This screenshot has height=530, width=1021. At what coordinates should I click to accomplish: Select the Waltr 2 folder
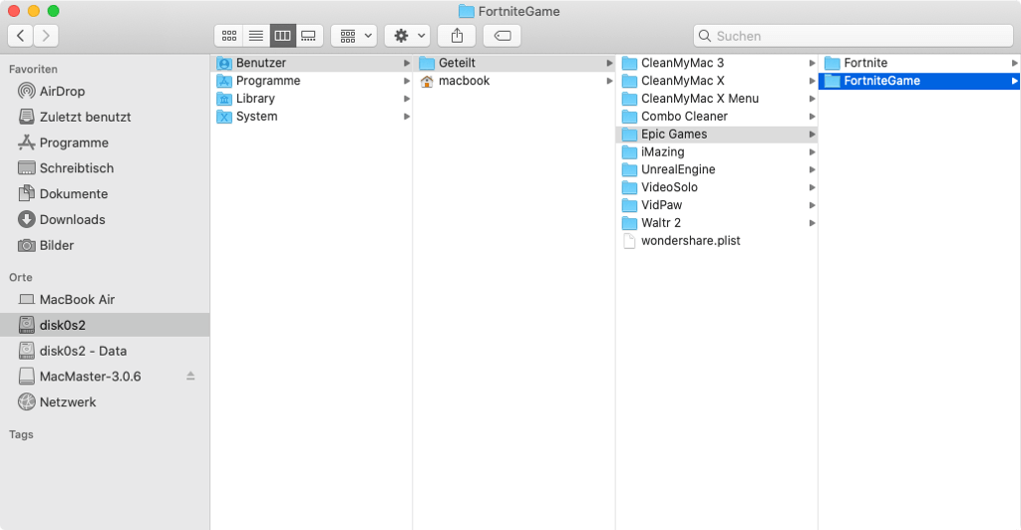tap(718, 222)
